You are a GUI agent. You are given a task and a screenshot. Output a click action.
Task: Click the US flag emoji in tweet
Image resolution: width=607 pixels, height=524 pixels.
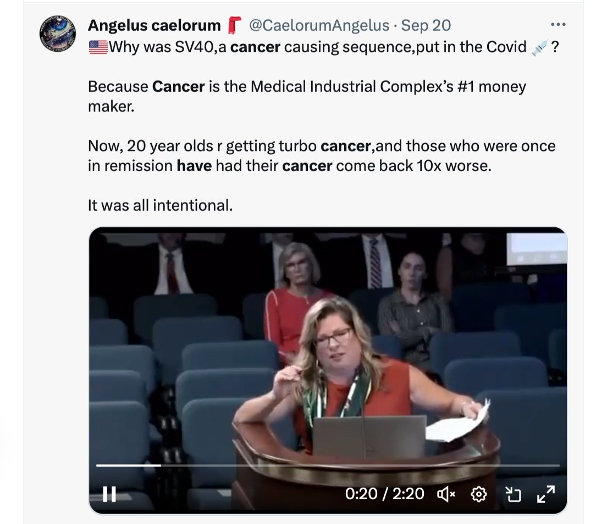[x=98, y=47]
